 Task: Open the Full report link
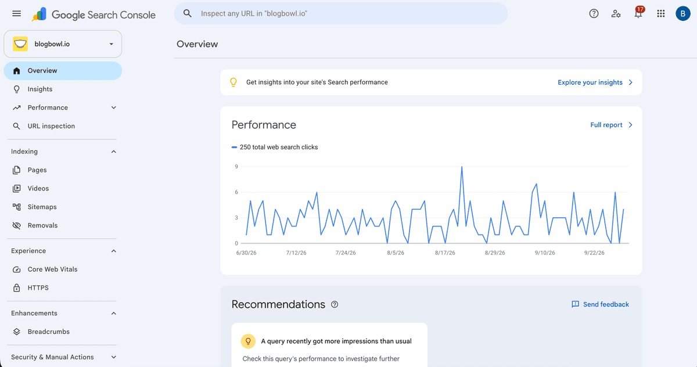point(606,125)
